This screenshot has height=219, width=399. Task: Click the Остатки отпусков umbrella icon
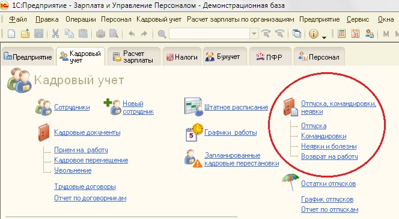[290, 182]
